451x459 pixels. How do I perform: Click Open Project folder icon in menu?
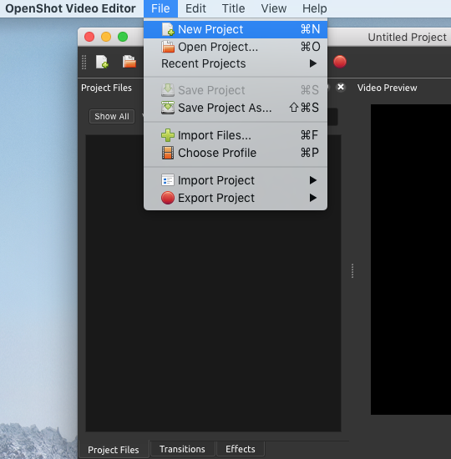pos(168,47)
